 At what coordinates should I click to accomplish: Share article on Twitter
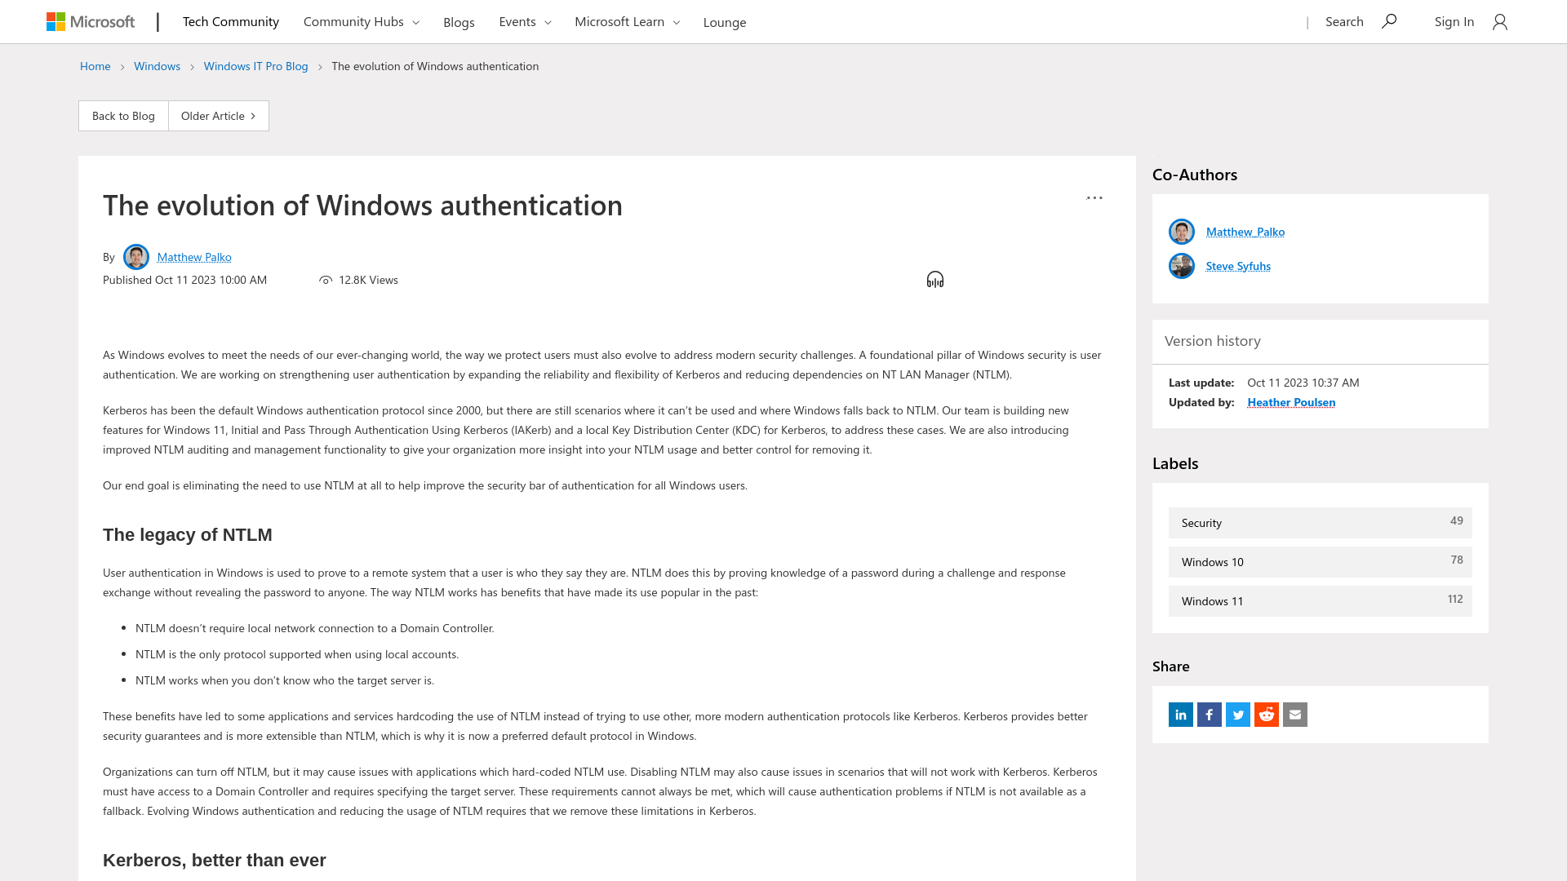coord(1238,715)
